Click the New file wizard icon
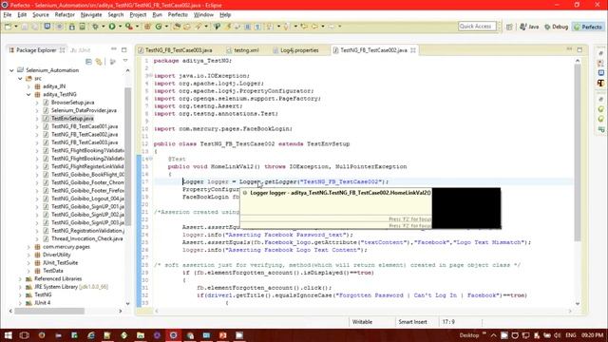The image size is (608, 342). point(8,27)
